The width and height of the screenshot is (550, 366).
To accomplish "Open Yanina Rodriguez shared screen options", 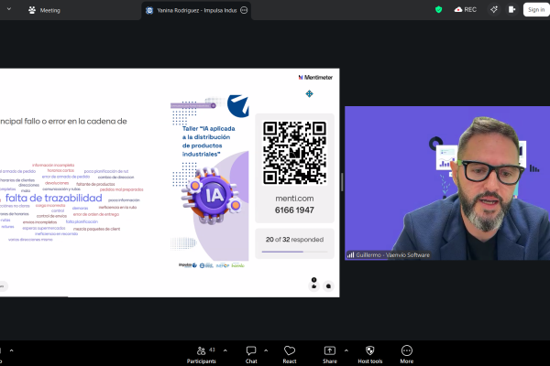I will (243, 10).
